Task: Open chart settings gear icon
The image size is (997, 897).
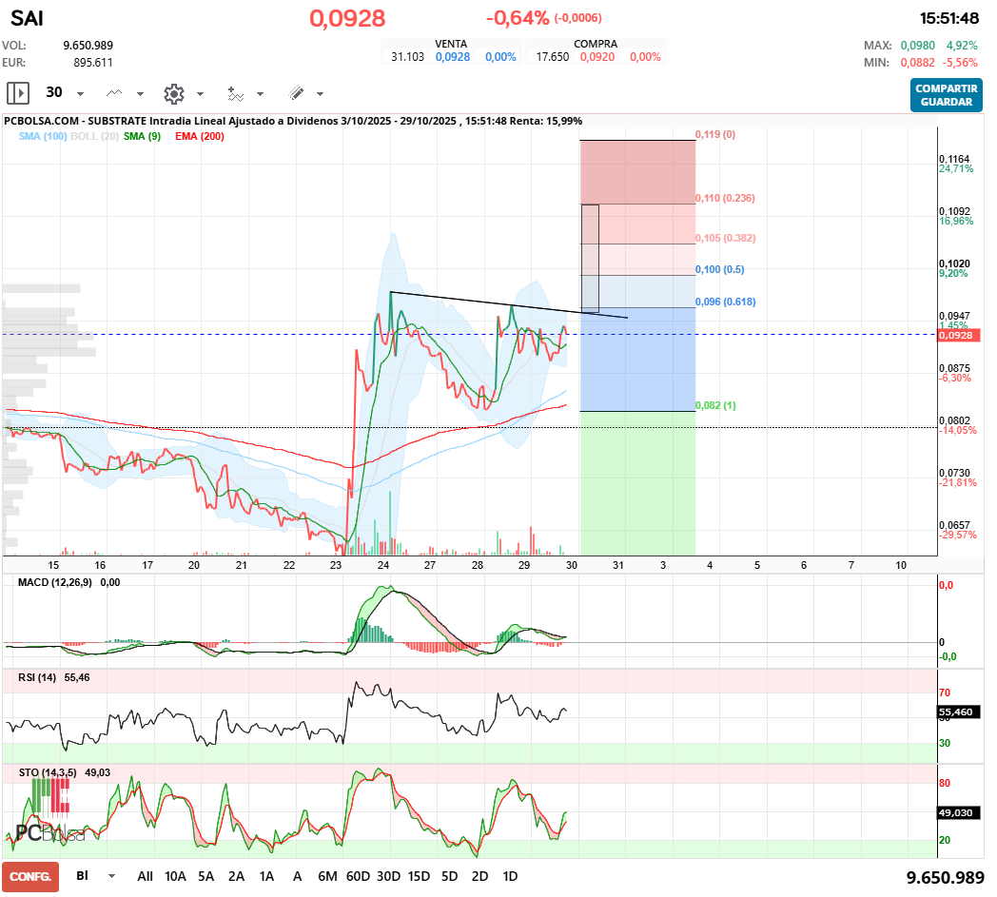Action: [173, 94]
